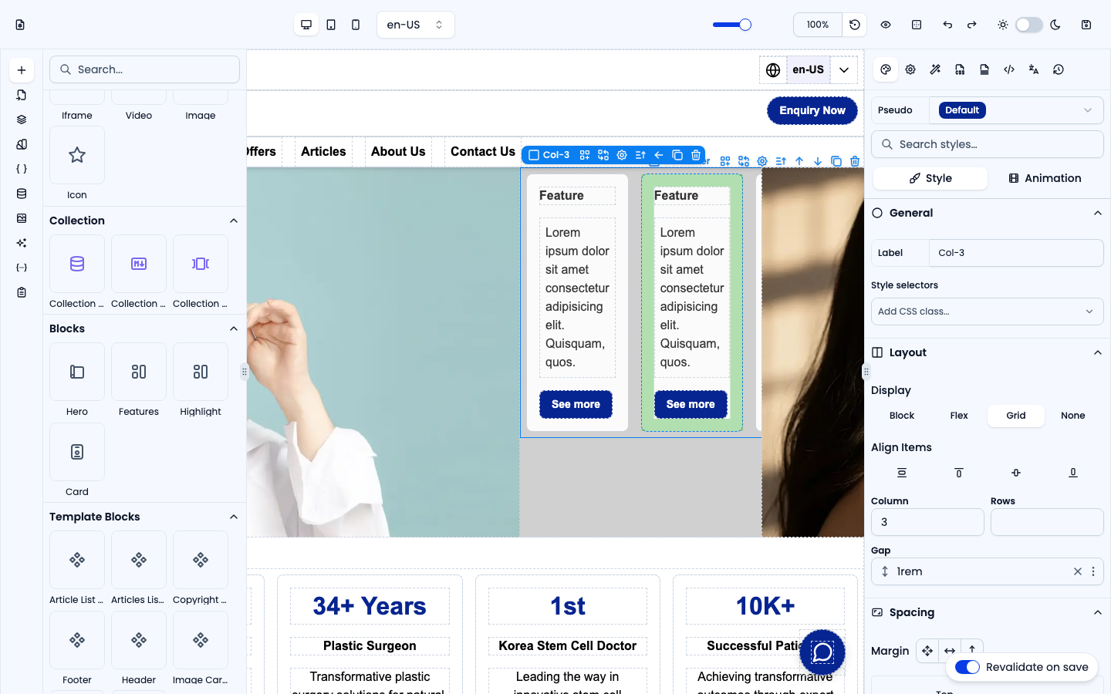Set display to Block
Viewport: 1111px width, 694px height.
[902, 416]
